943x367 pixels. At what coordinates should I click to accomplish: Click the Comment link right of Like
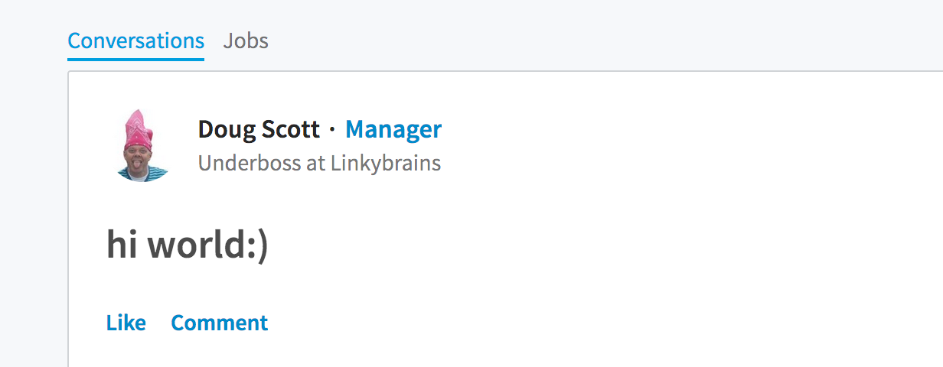[x=220, y=323]
